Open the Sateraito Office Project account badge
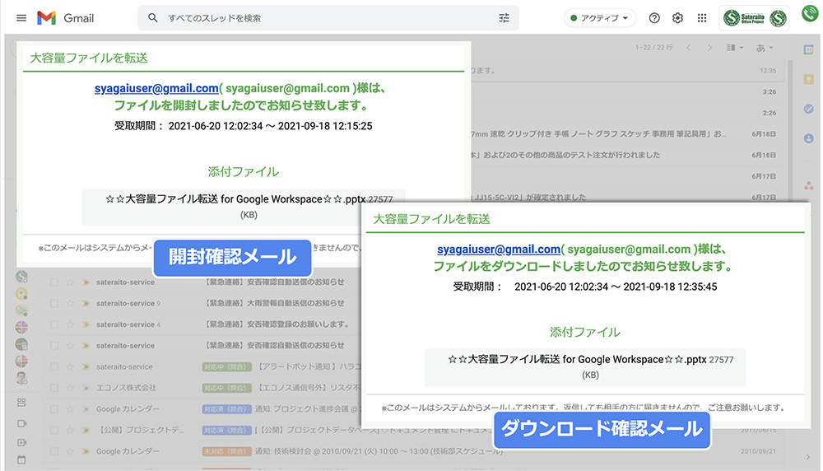This screenshot has height=471, width=823. [755, 18]
